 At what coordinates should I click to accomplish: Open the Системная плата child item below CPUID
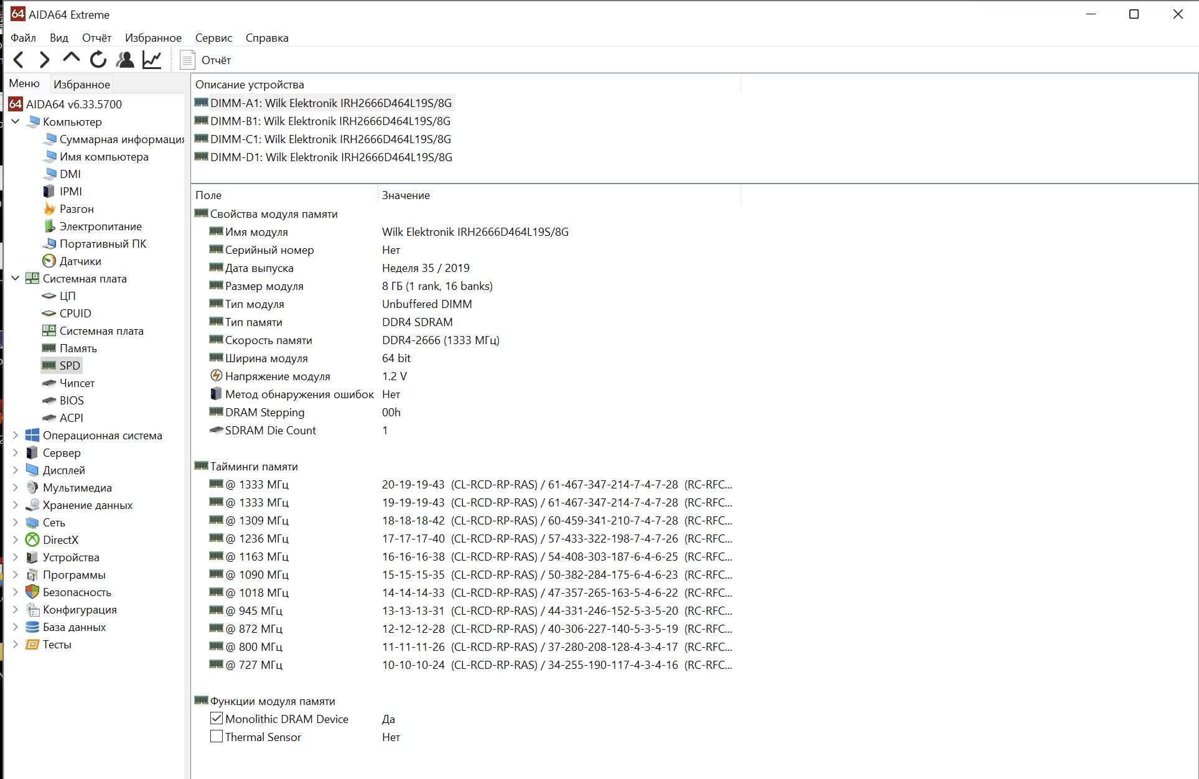93,330
